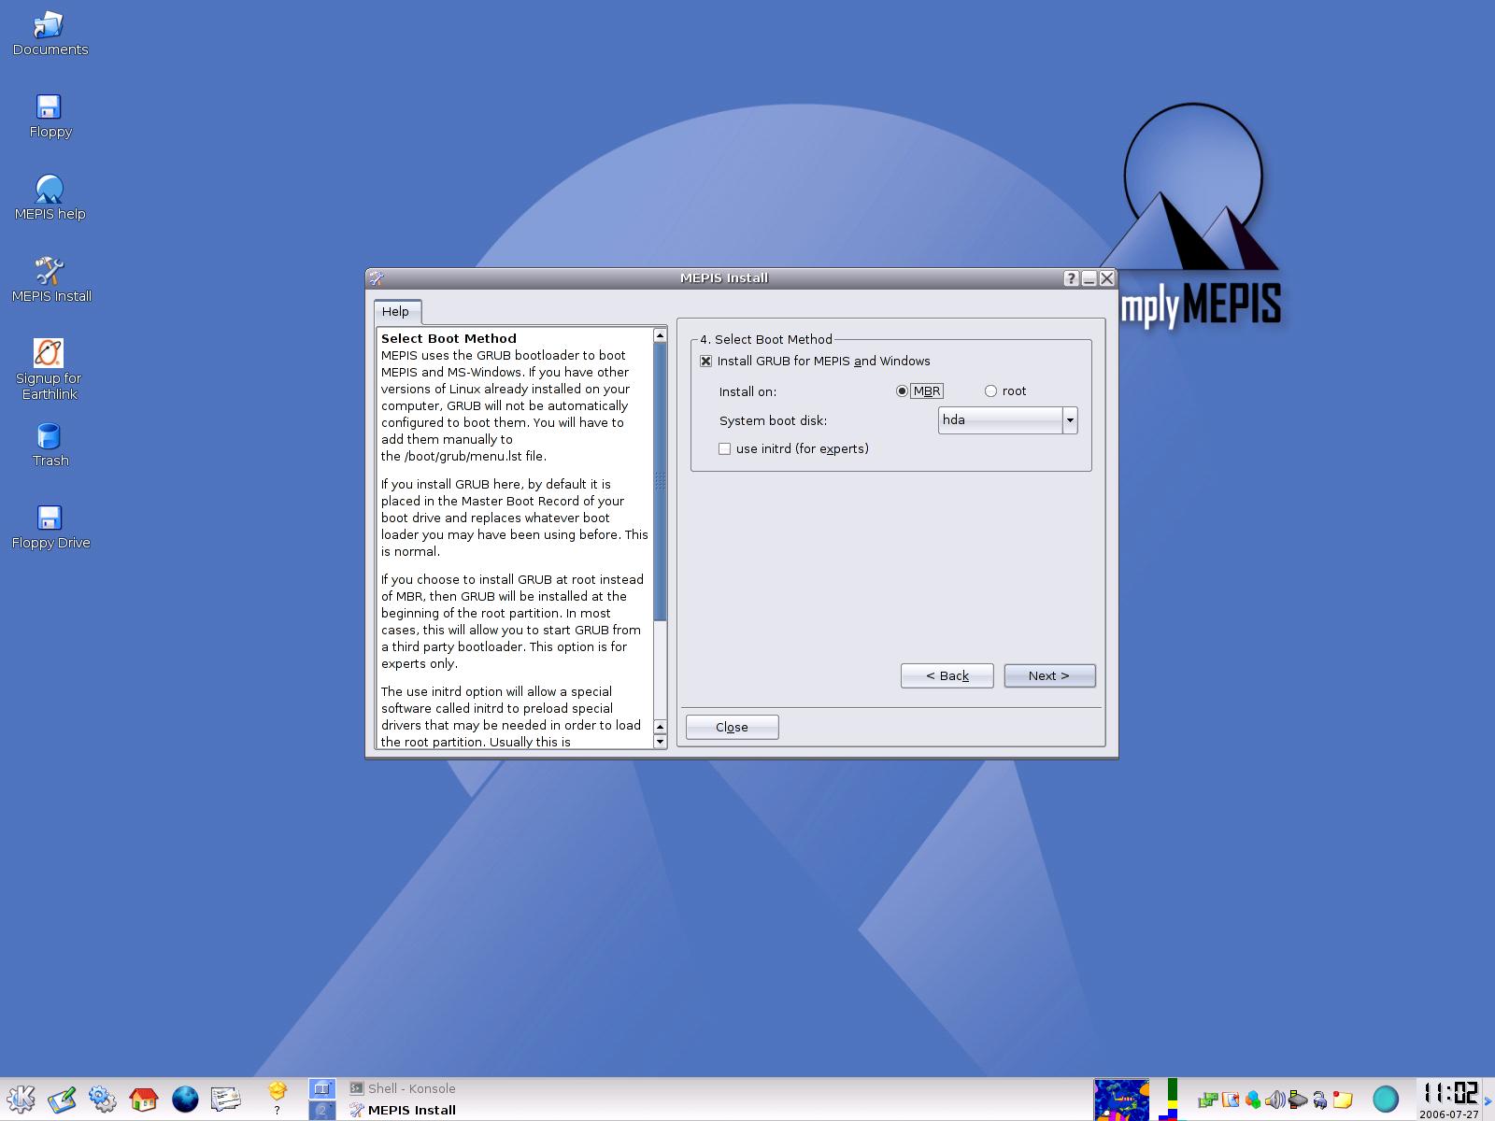Screen dimensions: 1495x1121
Task: Click the What's This ? titlebar button
Action: click(x=1072, y=278)
